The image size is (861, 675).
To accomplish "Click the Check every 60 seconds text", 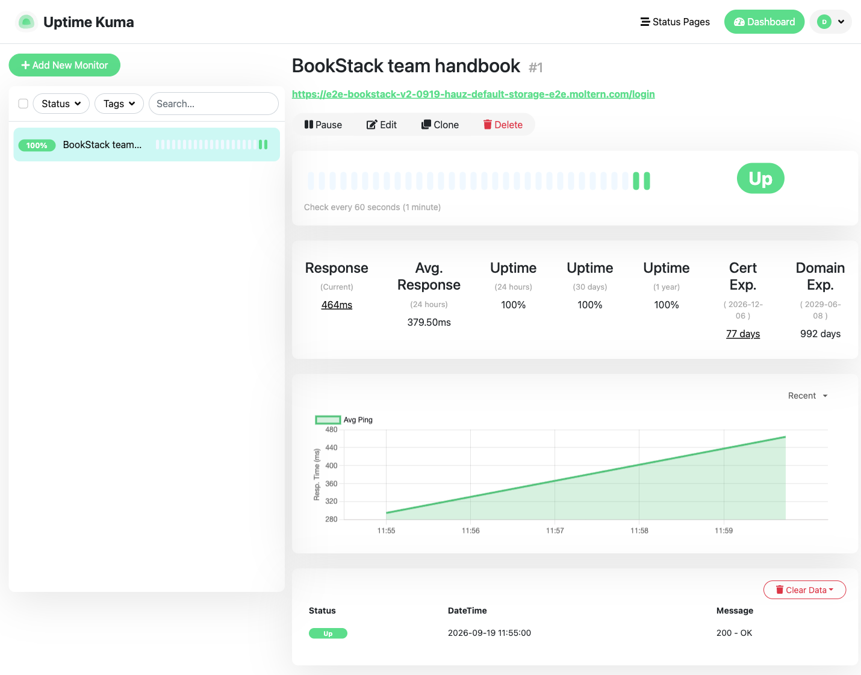I will click(372, 207).
